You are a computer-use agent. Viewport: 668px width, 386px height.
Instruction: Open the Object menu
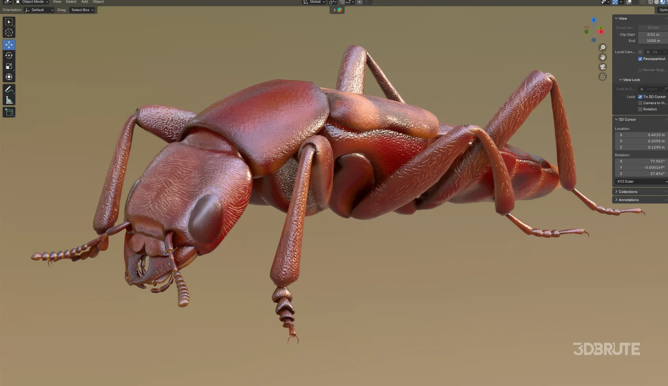click(98, 2)
